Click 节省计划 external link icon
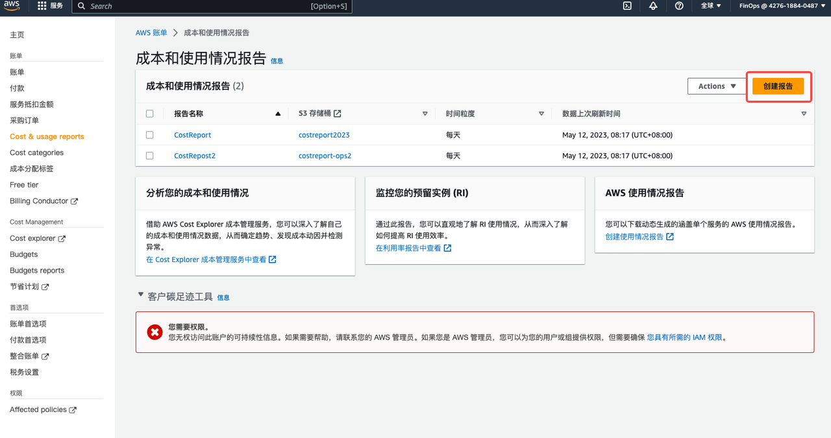The width and height of the screenshot is (831, 438). [x=45, y=287]
